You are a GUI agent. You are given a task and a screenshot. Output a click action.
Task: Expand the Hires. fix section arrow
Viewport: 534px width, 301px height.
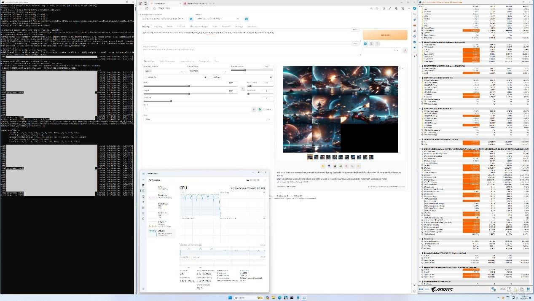(206, 78)
